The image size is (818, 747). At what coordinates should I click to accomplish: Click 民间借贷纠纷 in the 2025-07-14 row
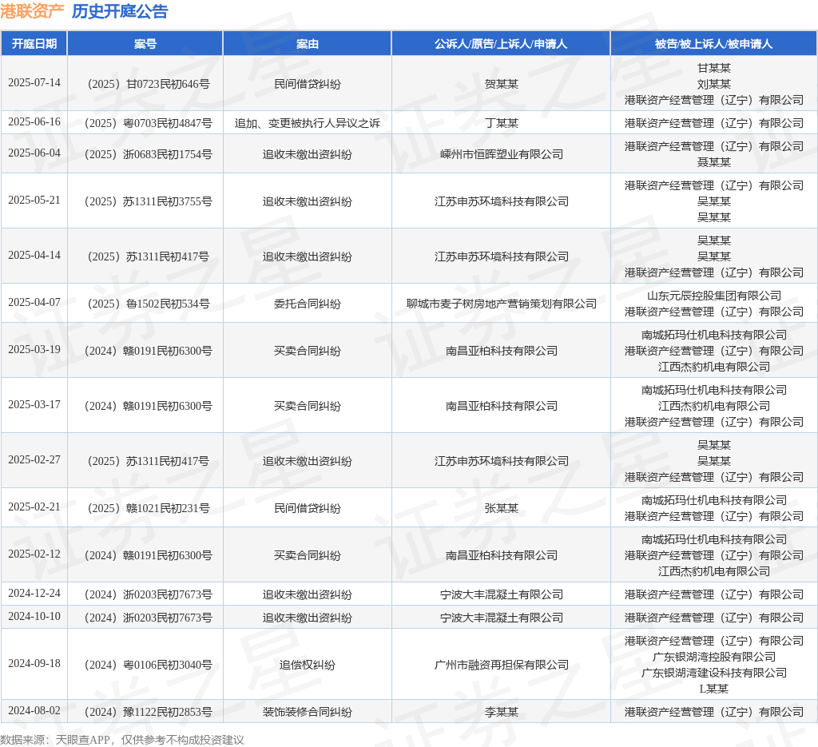308,84
